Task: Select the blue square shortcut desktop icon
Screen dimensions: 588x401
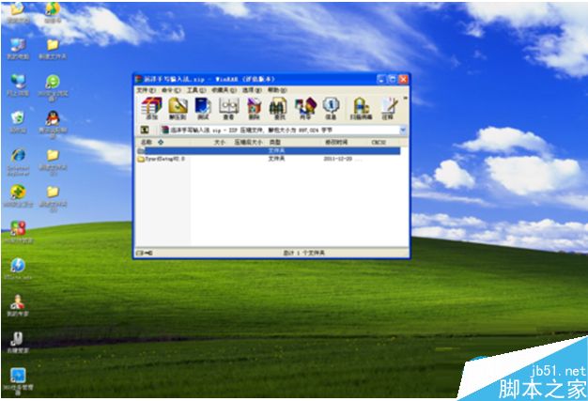Action: [18, 381]
